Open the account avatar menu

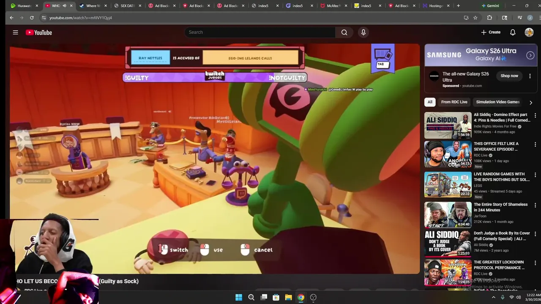(x=529, y=33)
